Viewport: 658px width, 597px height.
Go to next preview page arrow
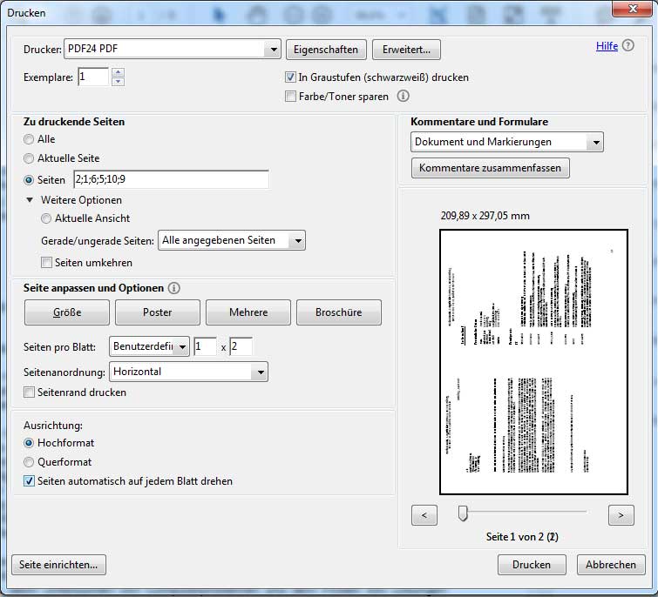coord(621,515)
